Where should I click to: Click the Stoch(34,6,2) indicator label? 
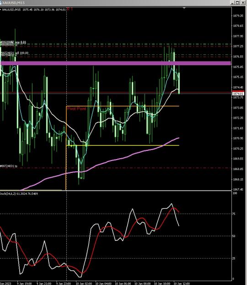[x=19, y=194]
